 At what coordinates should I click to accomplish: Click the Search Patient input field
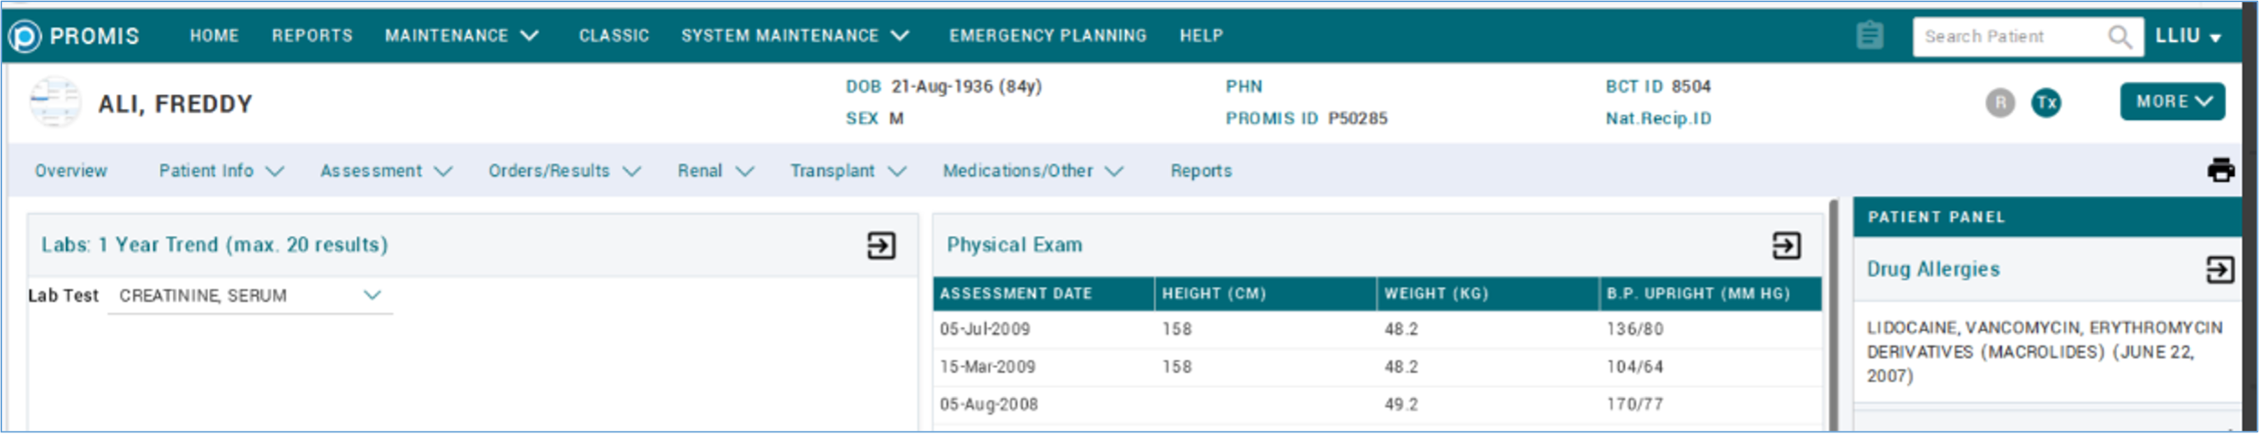2010,37
